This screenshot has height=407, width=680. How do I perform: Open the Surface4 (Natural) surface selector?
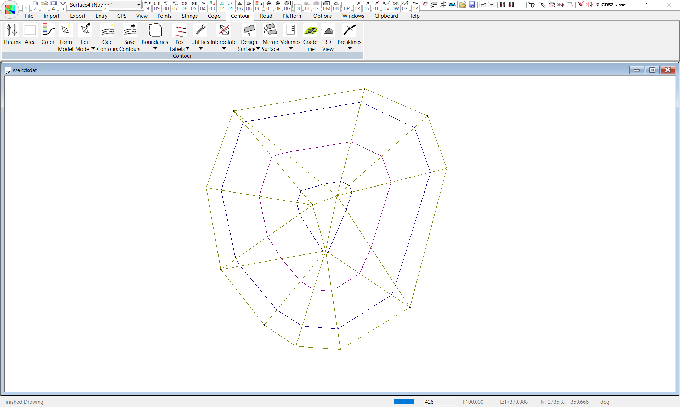tap(138, 5)
